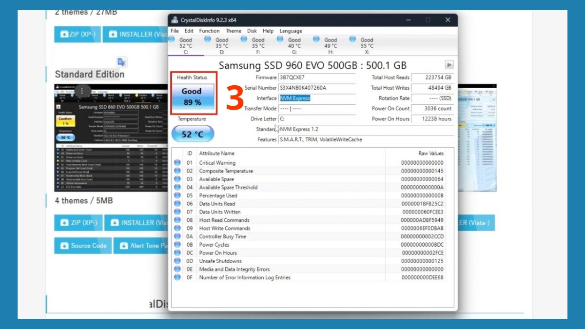585x329 pixels.
Task: Click the blue dot beside Composite Temperature
Action: pyautogui.click(x=177, y=171)
